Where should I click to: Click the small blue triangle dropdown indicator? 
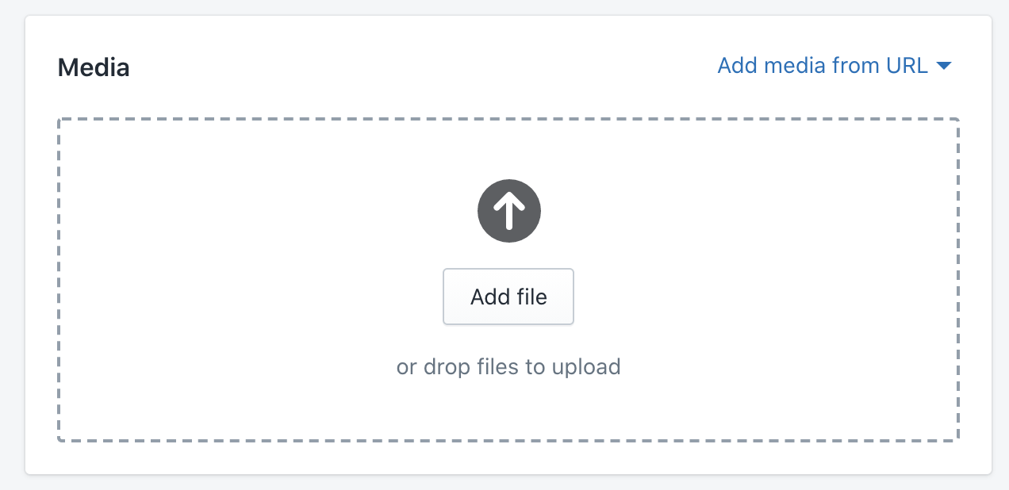943,66
